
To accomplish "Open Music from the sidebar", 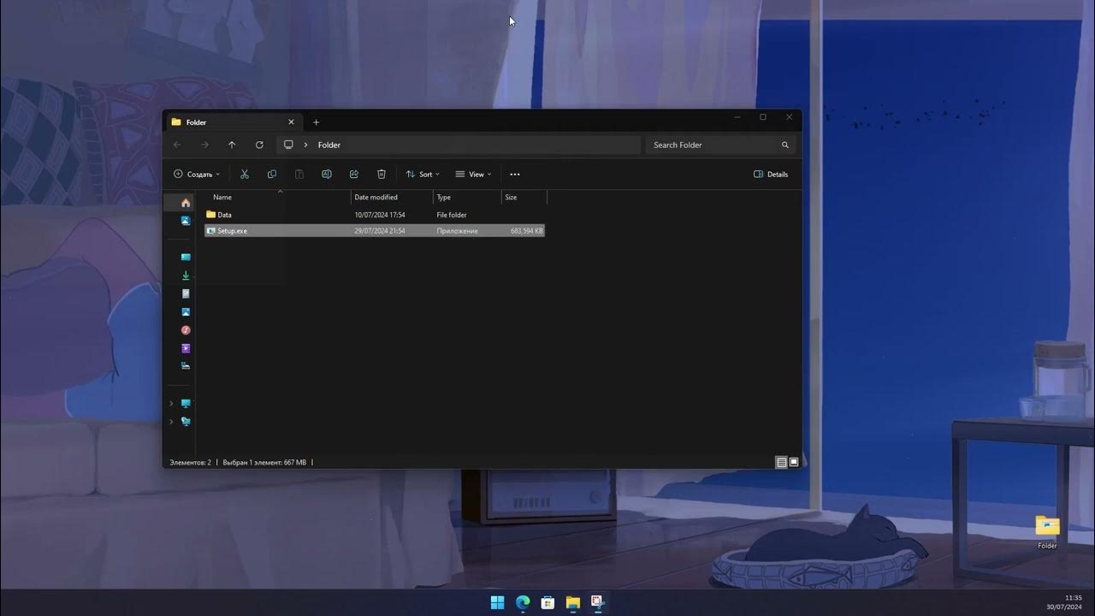I will [x=186, y=330].
